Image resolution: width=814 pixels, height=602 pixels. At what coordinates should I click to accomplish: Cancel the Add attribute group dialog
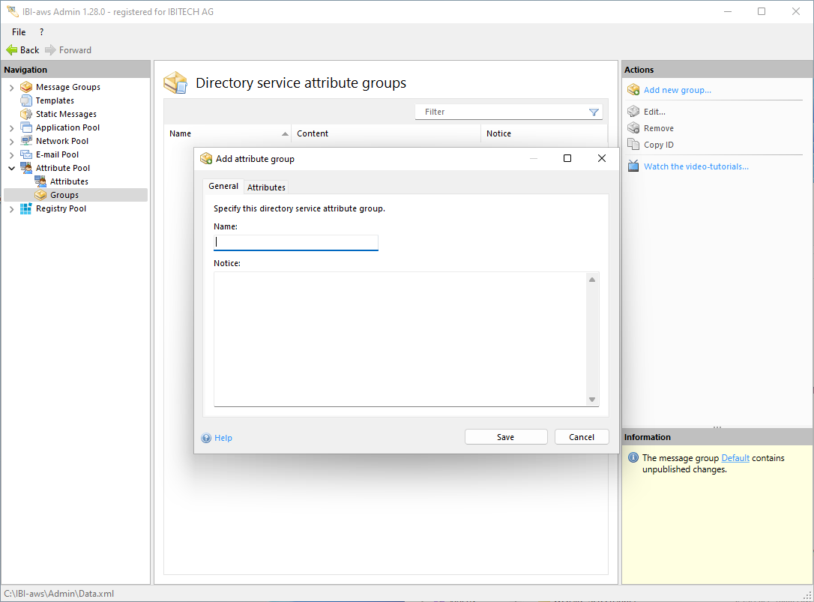click(x=581, y=437)
